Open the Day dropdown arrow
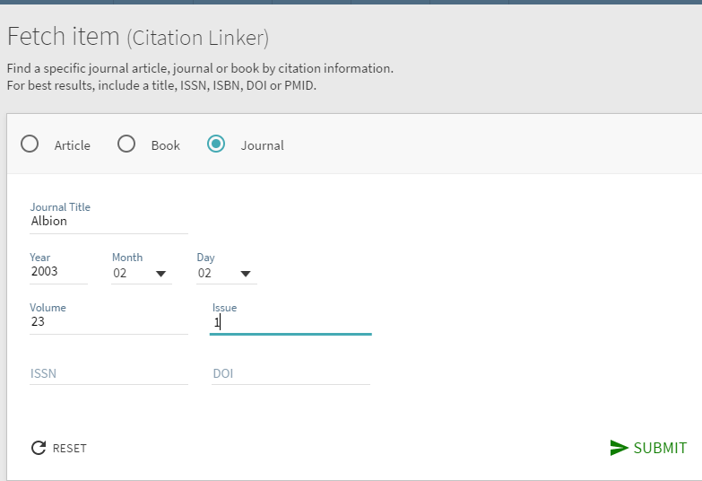Image resolution: width=702 pixels, height=481 pixels. point(246,274)
